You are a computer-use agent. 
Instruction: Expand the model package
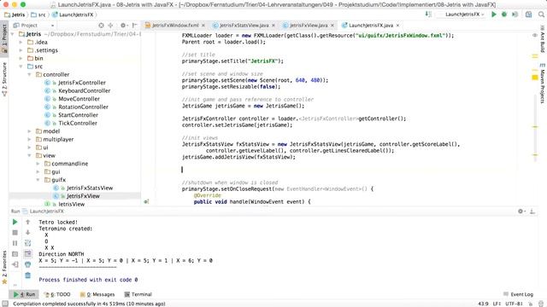[30, 131]
